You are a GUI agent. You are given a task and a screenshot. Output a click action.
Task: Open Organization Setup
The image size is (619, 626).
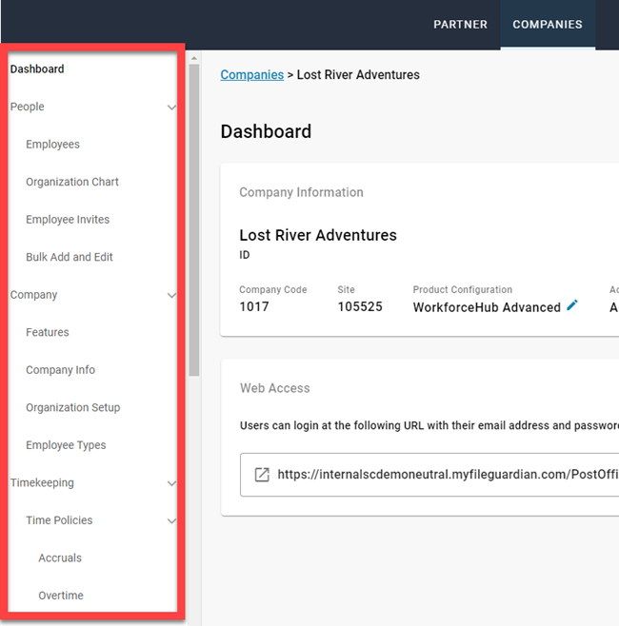(x=72, y=407)
